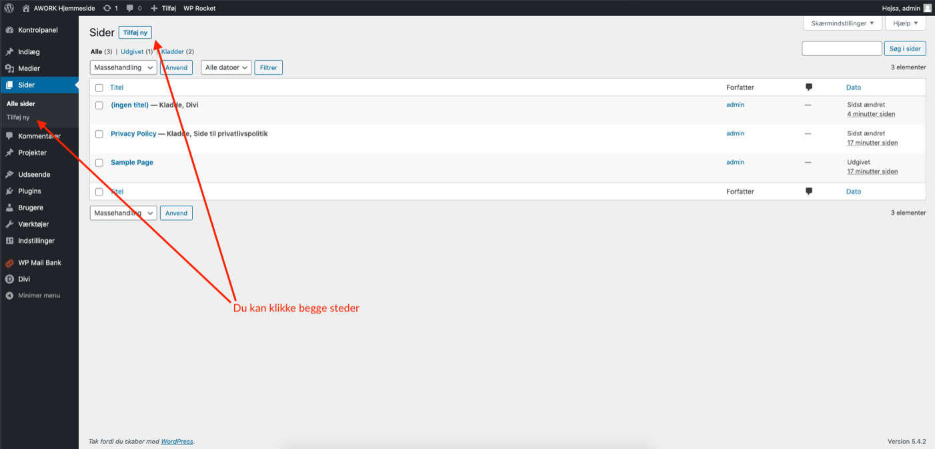This screenshot has width=935, height=449.
Task: Expand the Hjælp panel
Action: tap(906, 23)
